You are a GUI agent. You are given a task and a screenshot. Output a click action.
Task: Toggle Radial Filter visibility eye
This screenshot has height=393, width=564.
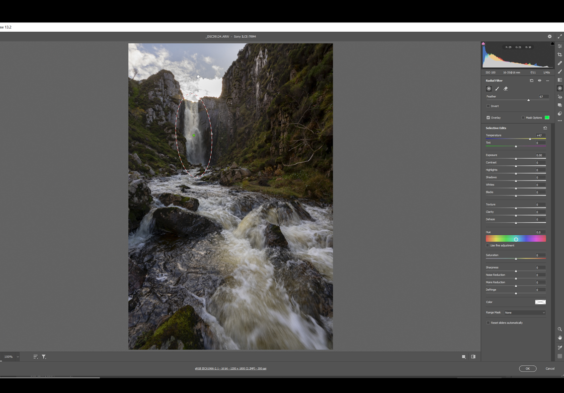[x=540, y=80]
